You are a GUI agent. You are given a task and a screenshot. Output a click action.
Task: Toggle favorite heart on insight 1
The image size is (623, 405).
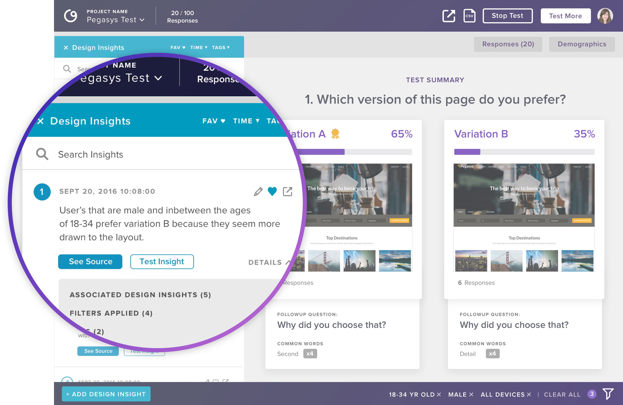272,192
